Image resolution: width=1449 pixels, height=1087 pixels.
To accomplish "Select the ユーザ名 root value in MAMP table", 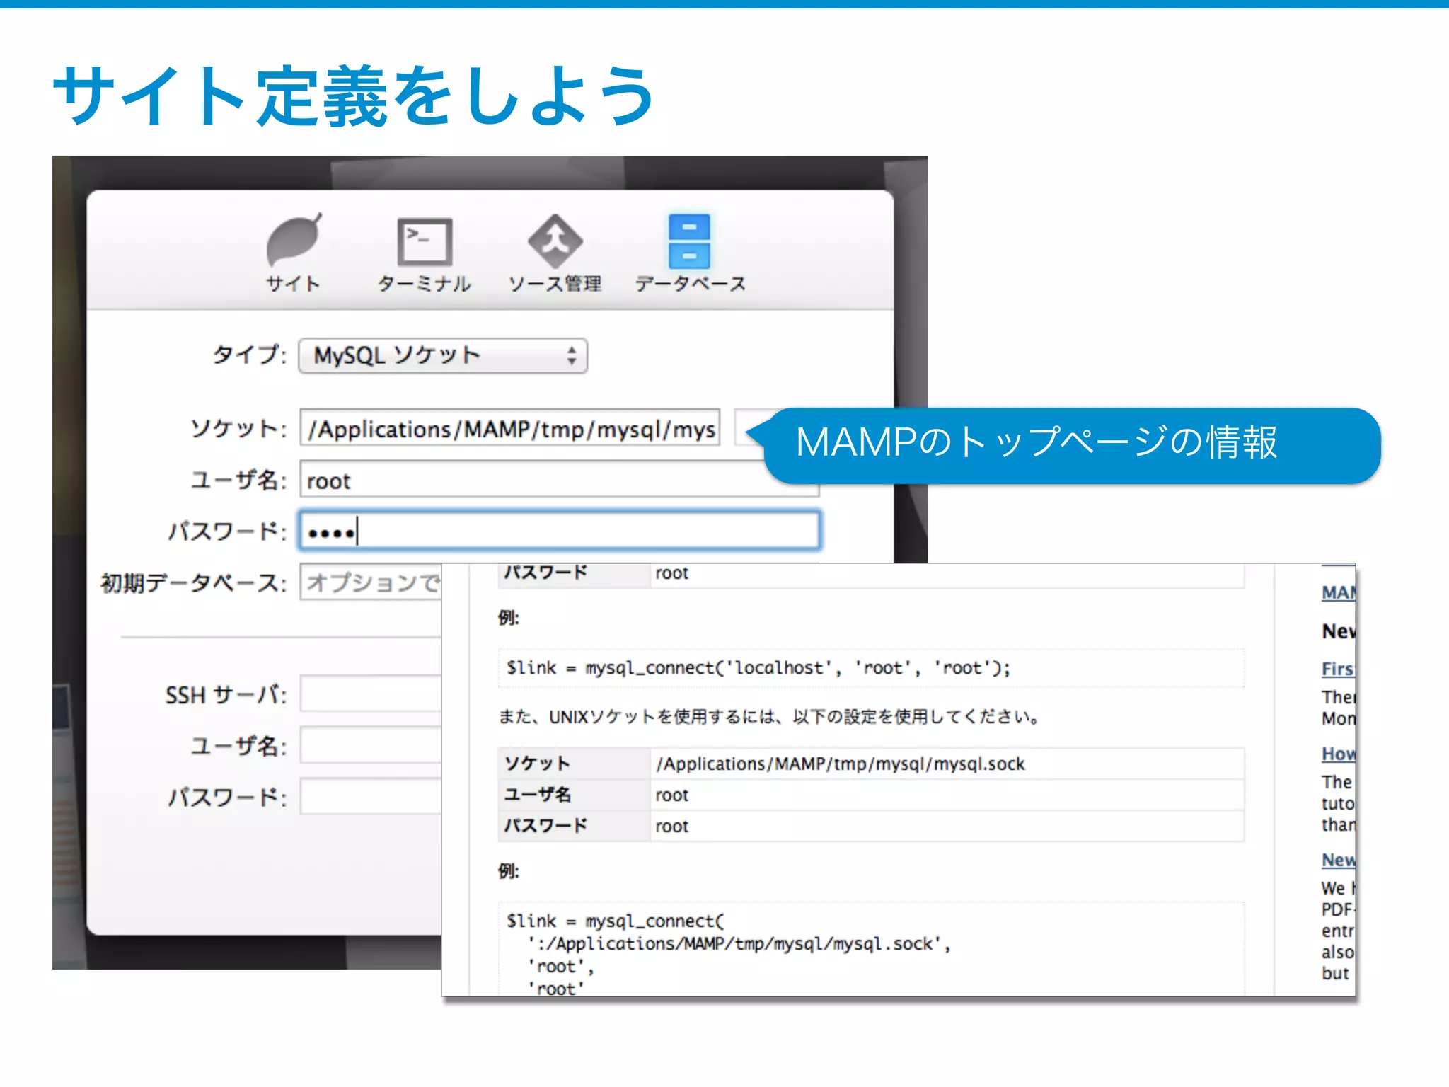I will (x=947, y=795).
